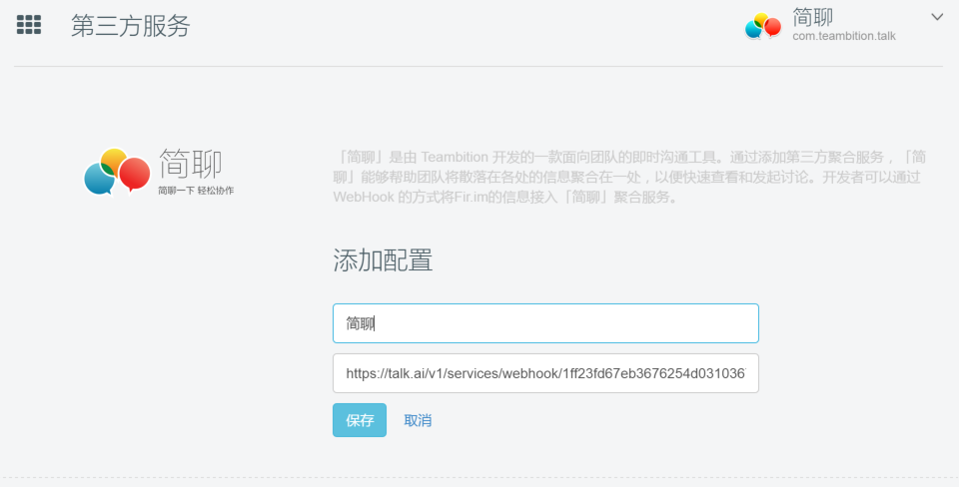Focus the webhook URL input field
The width and height of the screenshot is (959, 487).
(545, 373)
